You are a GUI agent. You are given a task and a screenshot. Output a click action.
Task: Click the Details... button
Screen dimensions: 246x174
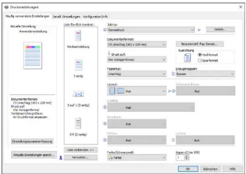221,29
